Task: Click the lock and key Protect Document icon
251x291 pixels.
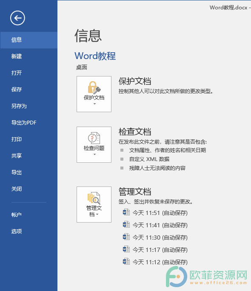Action: [94, 87]
